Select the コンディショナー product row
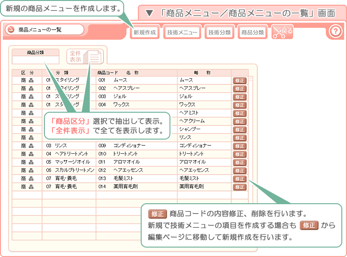The width and height of the screenshot is (347, 257). [x=127, y=146]
